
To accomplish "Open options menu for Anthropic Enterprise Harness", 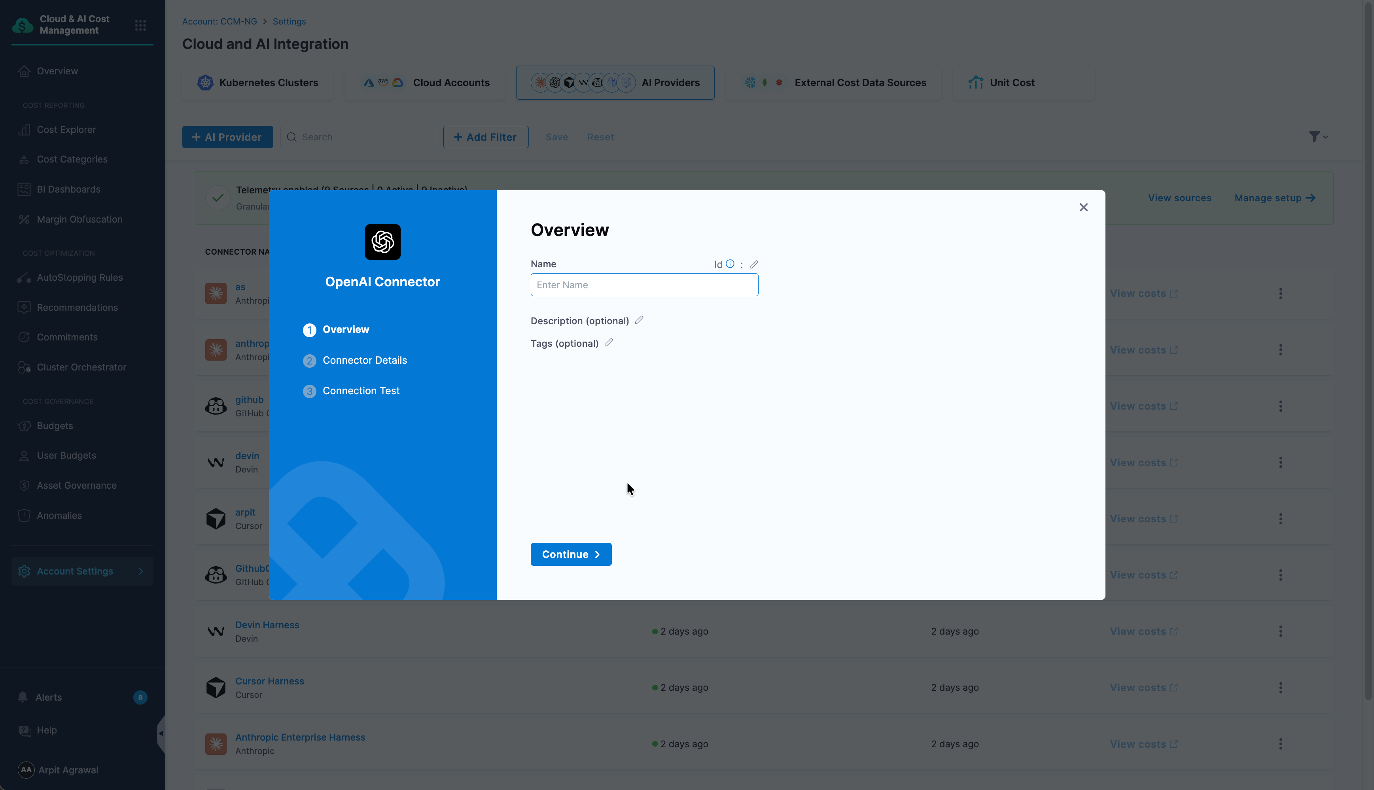I will tap(1280, 745).
